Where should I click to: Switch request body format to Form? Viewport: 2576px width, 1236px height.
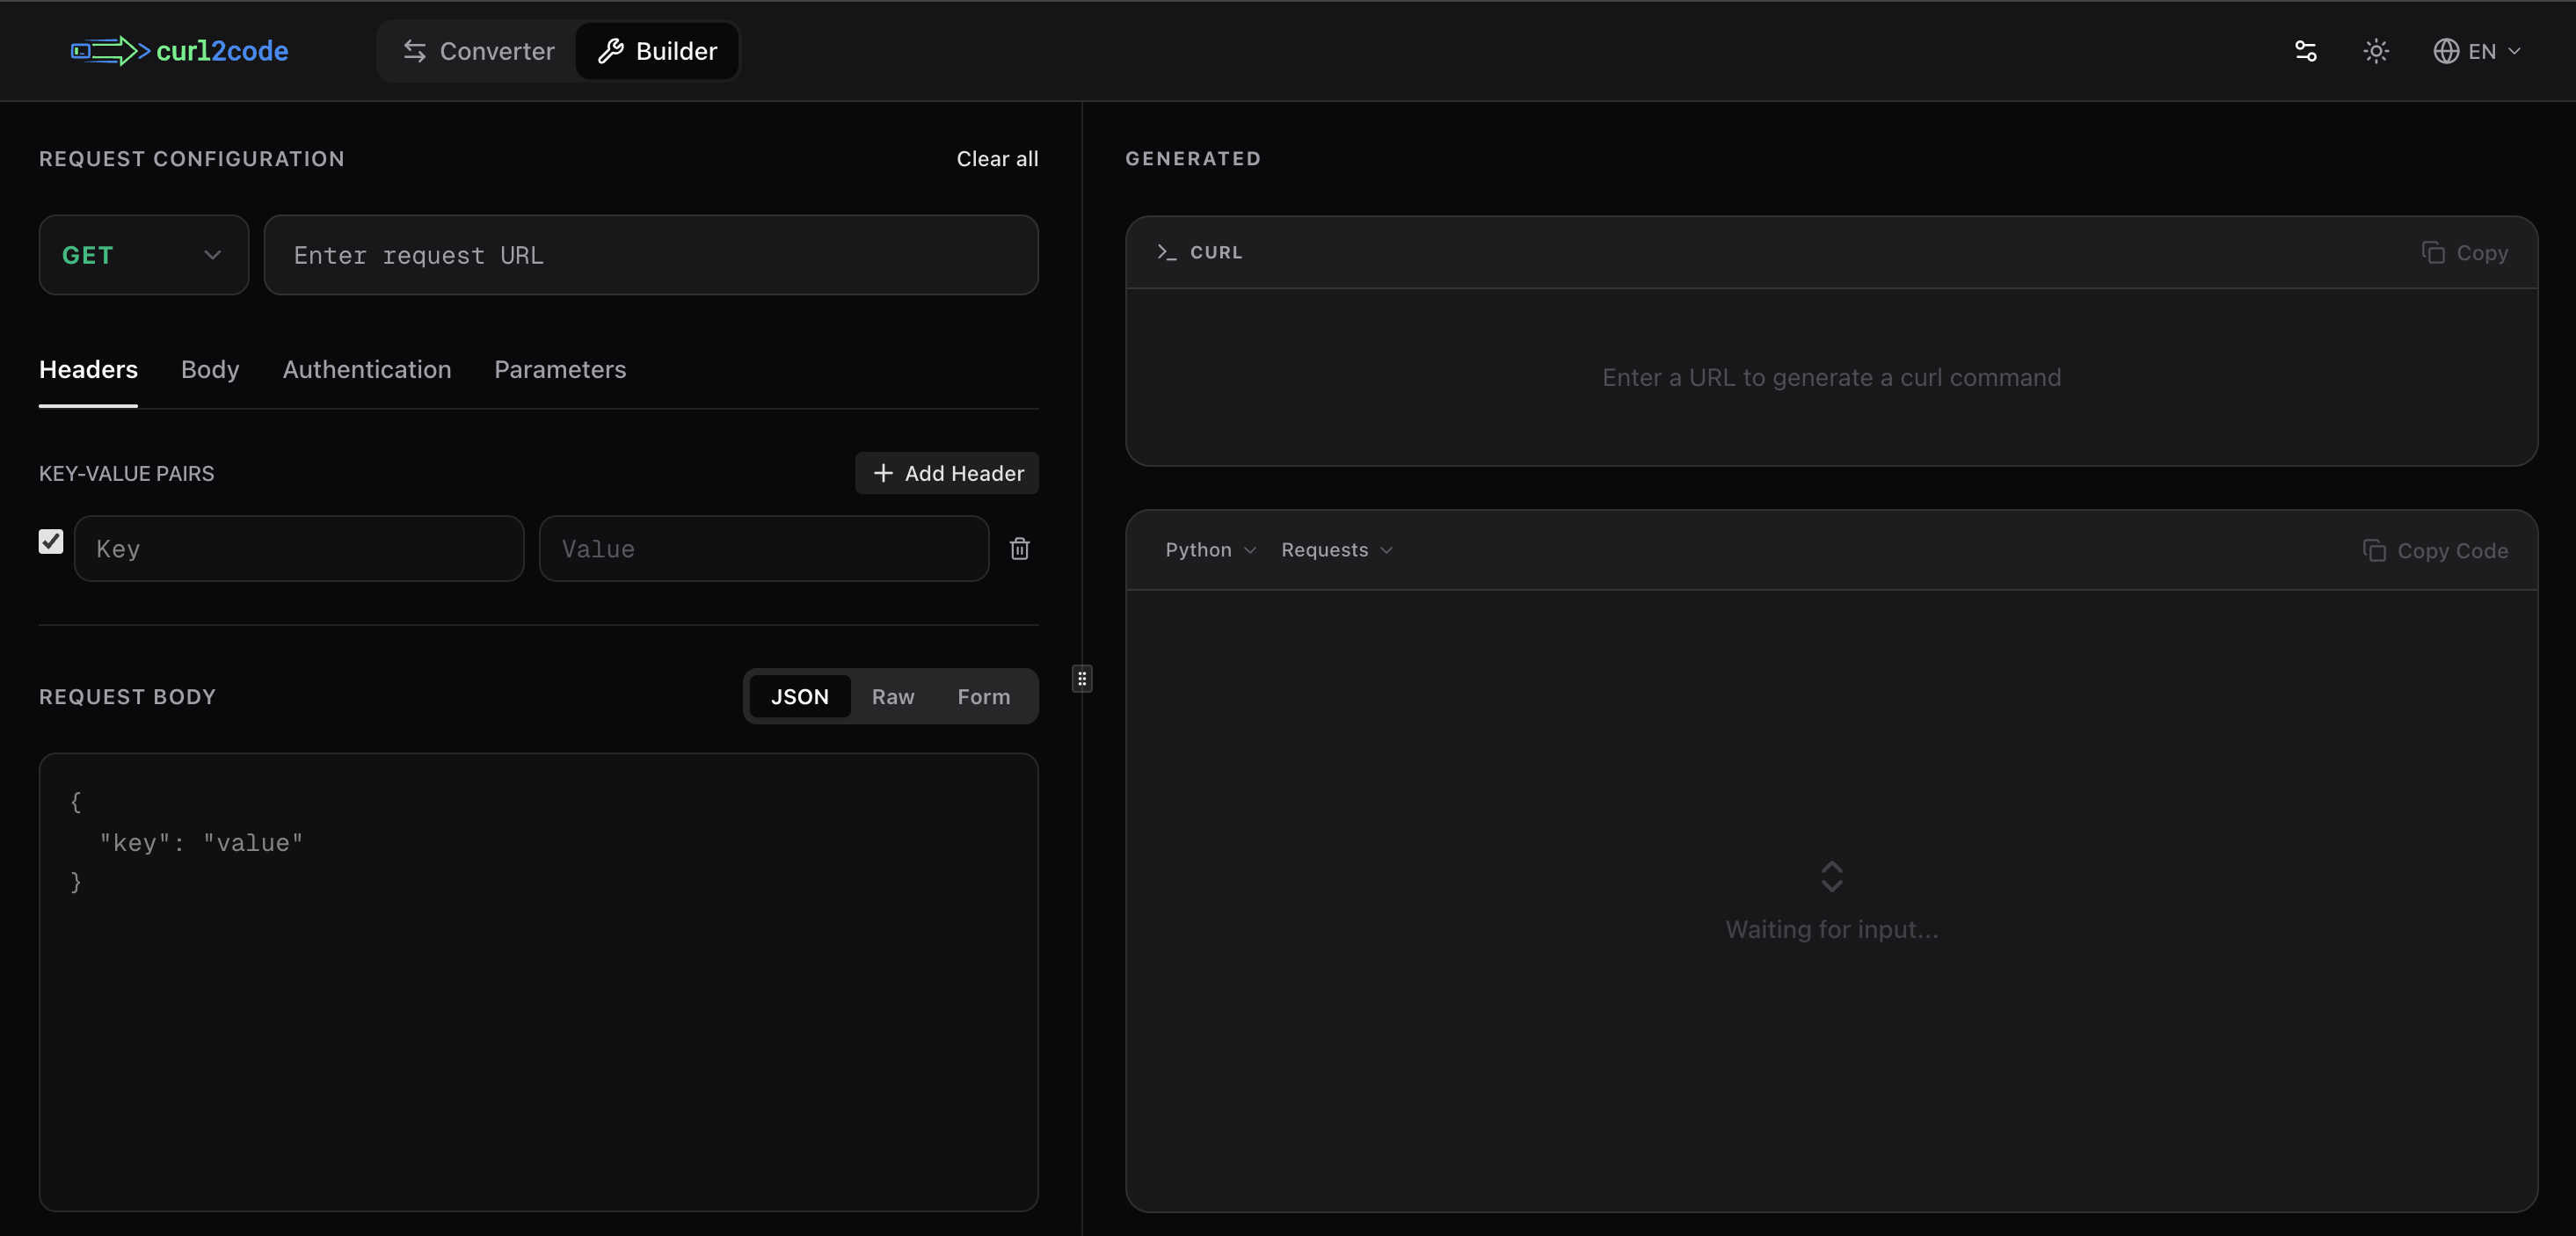point(983,696)
